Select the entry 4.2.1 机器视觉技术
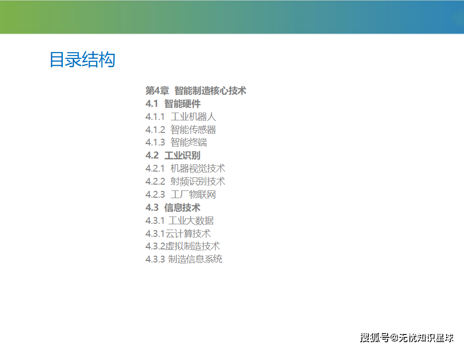This screenshot has height=348, width=464. pyautogui.click(x=185, y=168)
